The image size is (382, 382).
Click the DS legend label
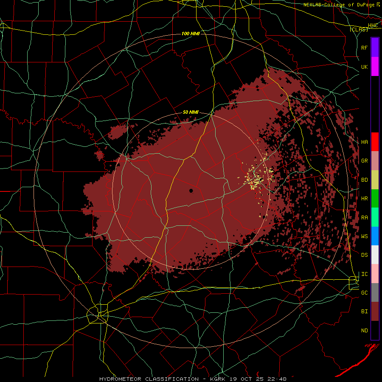point(364,255)
